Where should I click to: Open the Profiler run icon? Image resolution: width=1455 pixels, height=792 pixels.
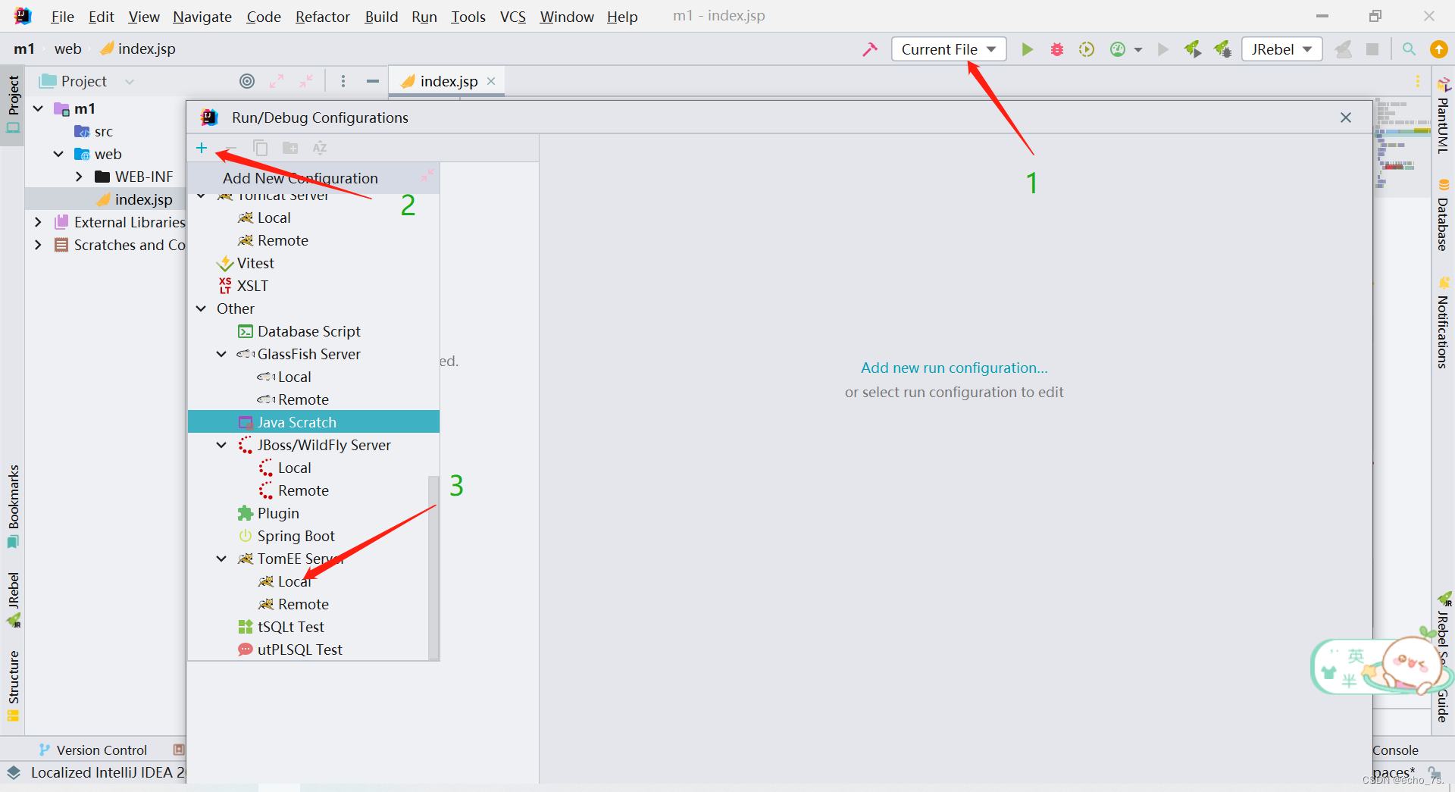pyautogui.click(x=1118, y=49)
